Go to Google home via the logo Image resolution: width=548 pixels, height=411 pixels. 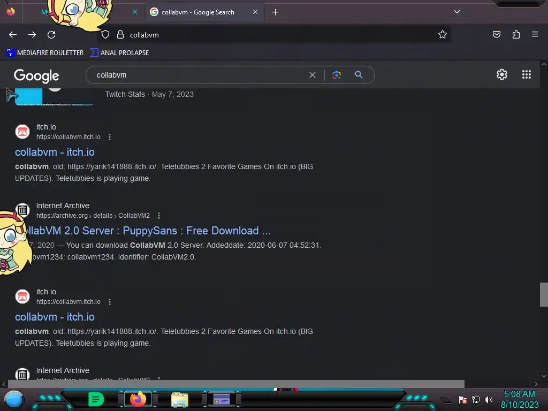[36, 75]
